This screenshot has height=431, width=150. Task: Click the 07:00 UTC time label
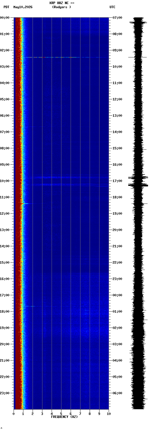click(x=117, y=18)
